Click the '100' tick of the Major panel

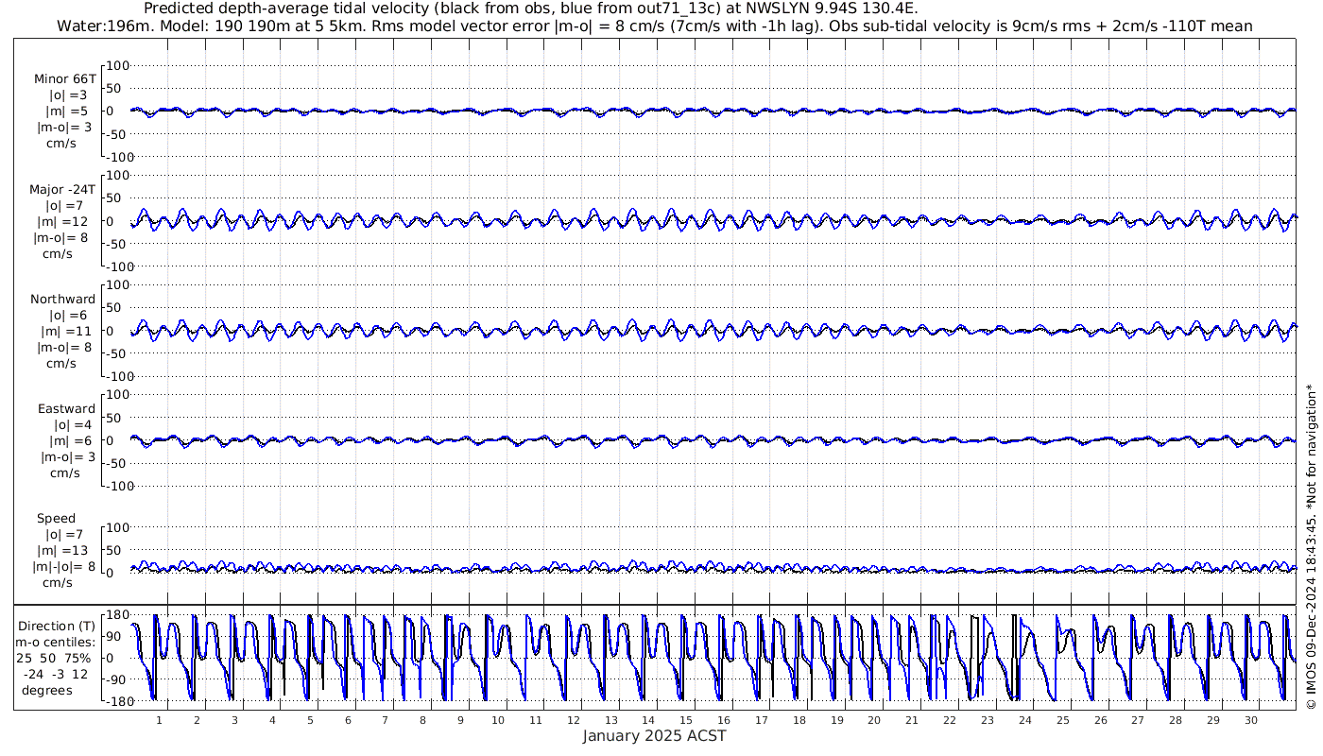(x=116, y=176)
